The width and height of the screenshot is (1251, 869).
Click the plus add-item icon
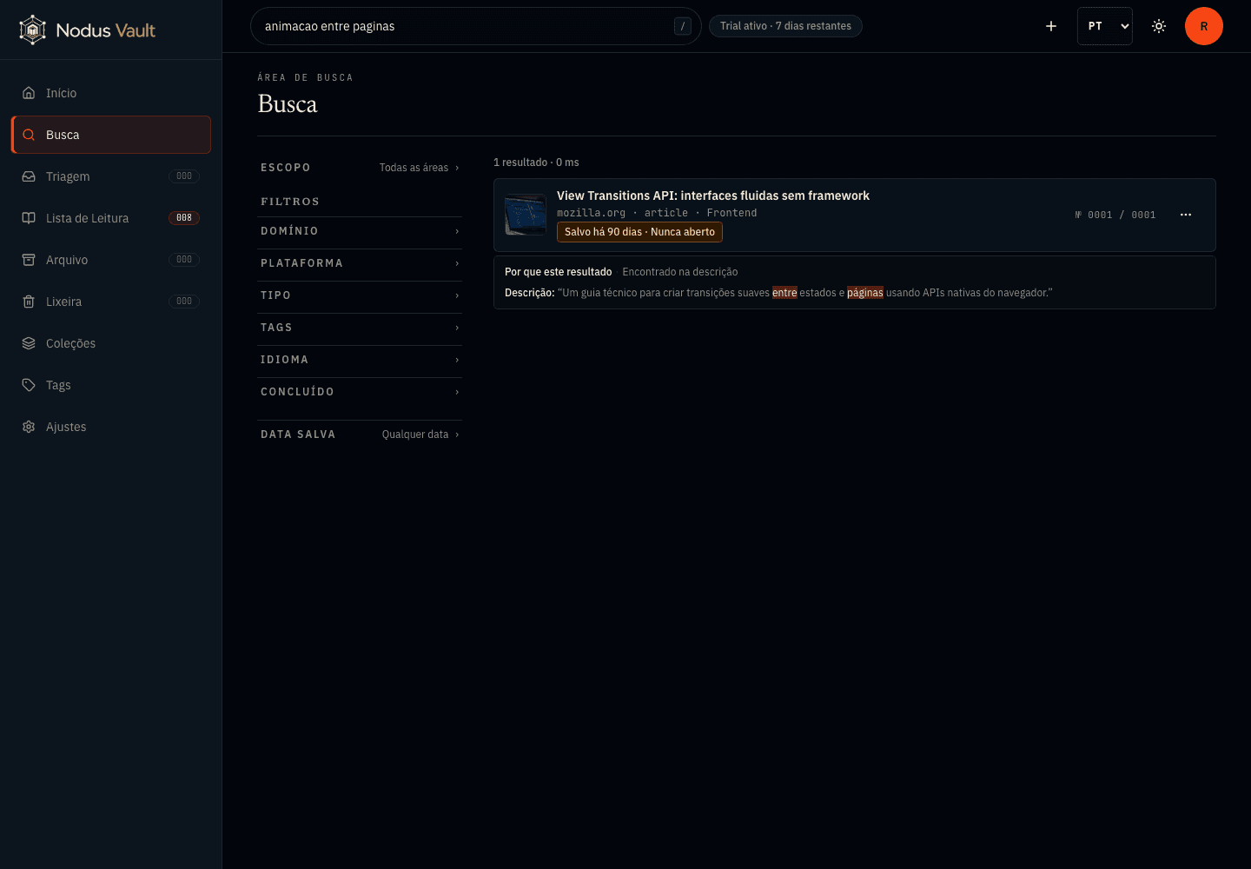coord(1051,26)
